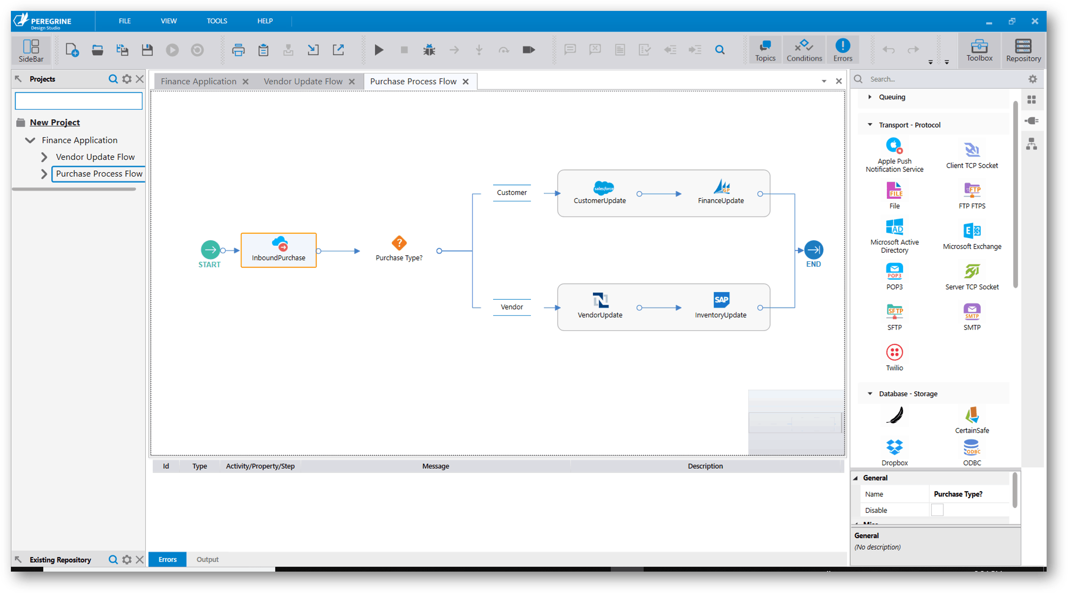Run the flow using the Play icon
Image resolution: width=1068 pixels, height=593 pixels.
tap(379, 49)
